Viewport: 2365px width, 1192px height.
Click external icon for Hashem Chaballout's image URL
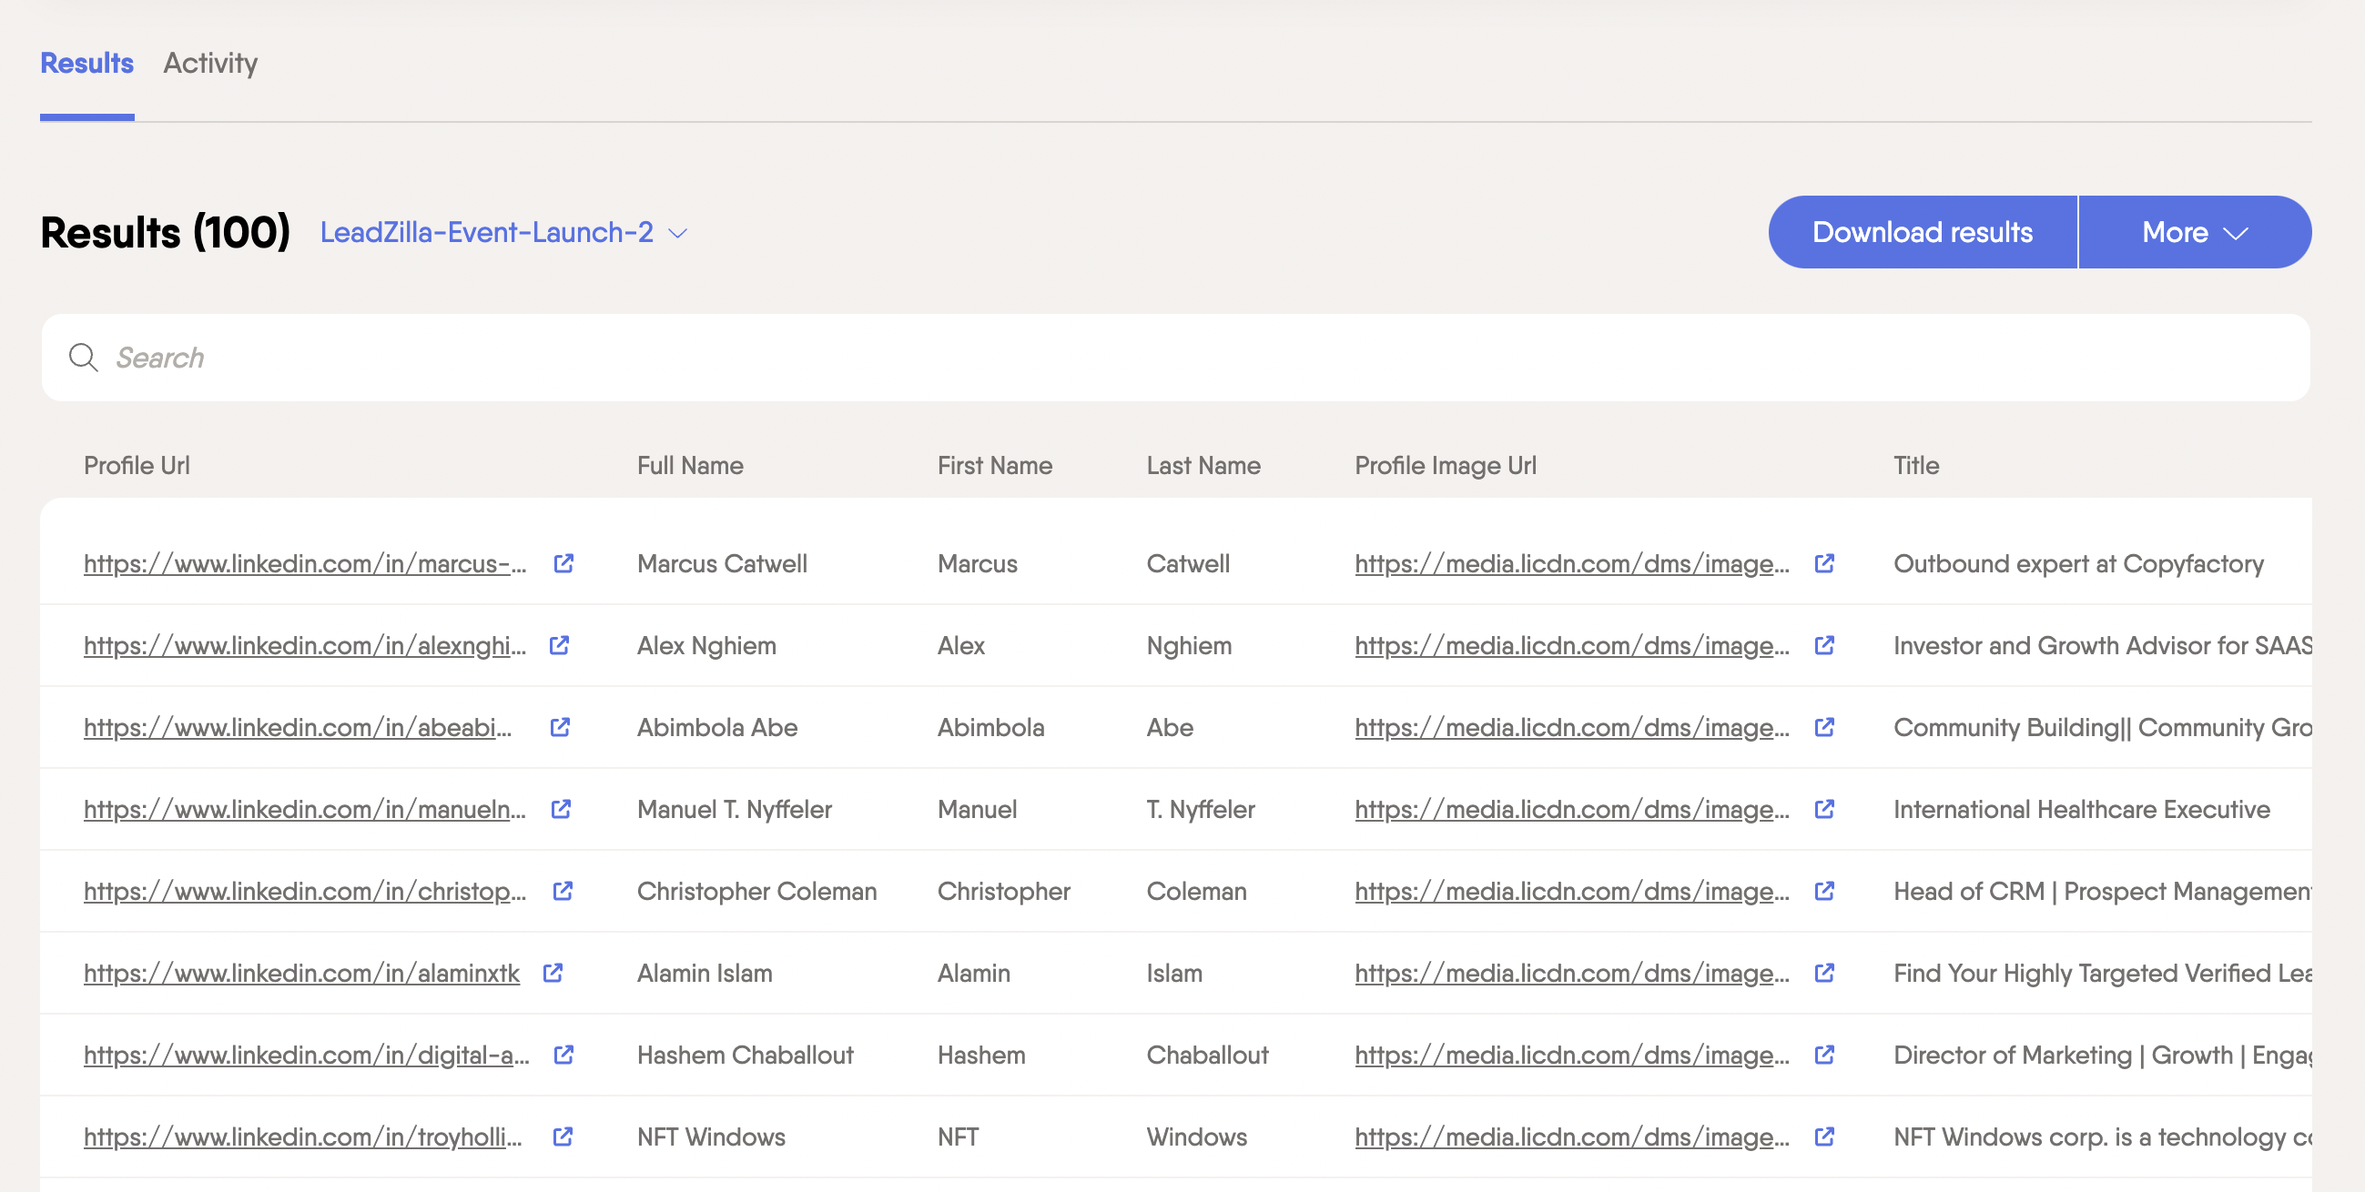pos(1824,1055)
